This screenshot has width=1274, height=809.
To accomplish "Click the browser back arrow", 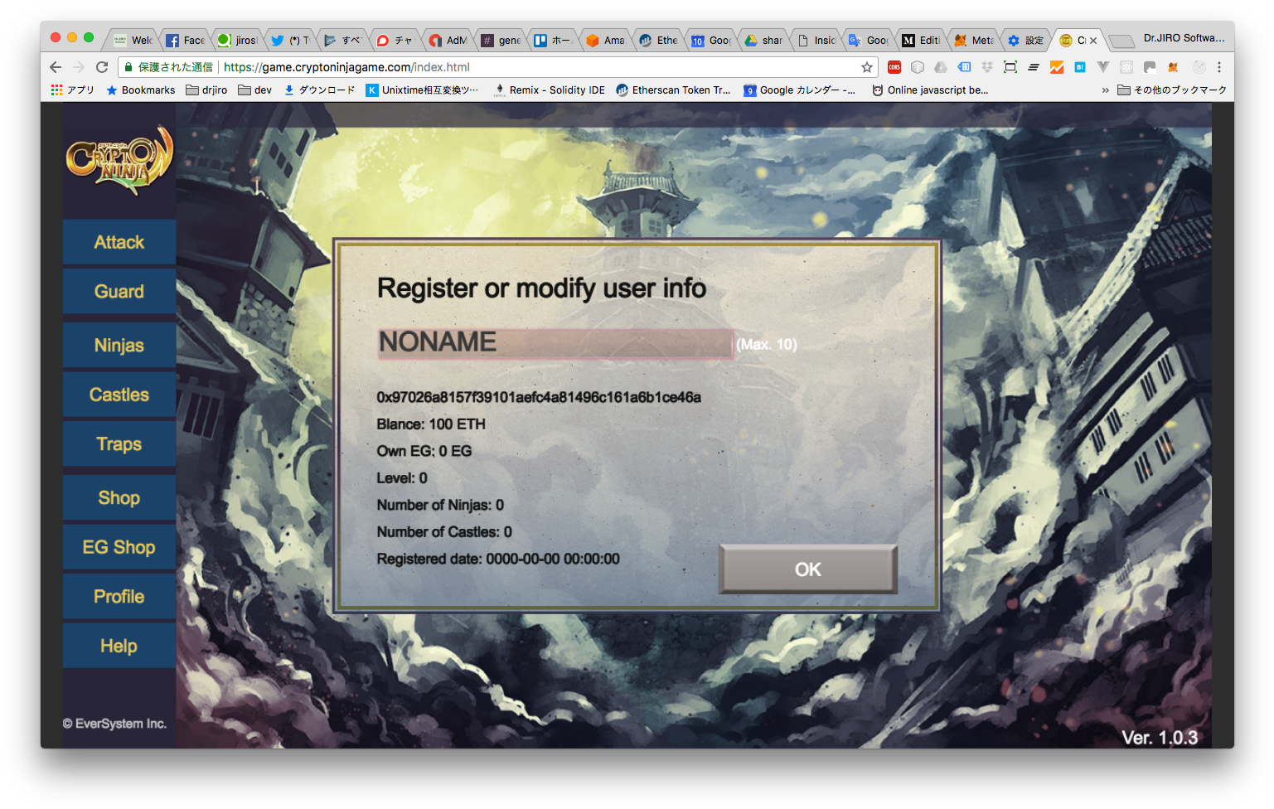I will 56,67.
